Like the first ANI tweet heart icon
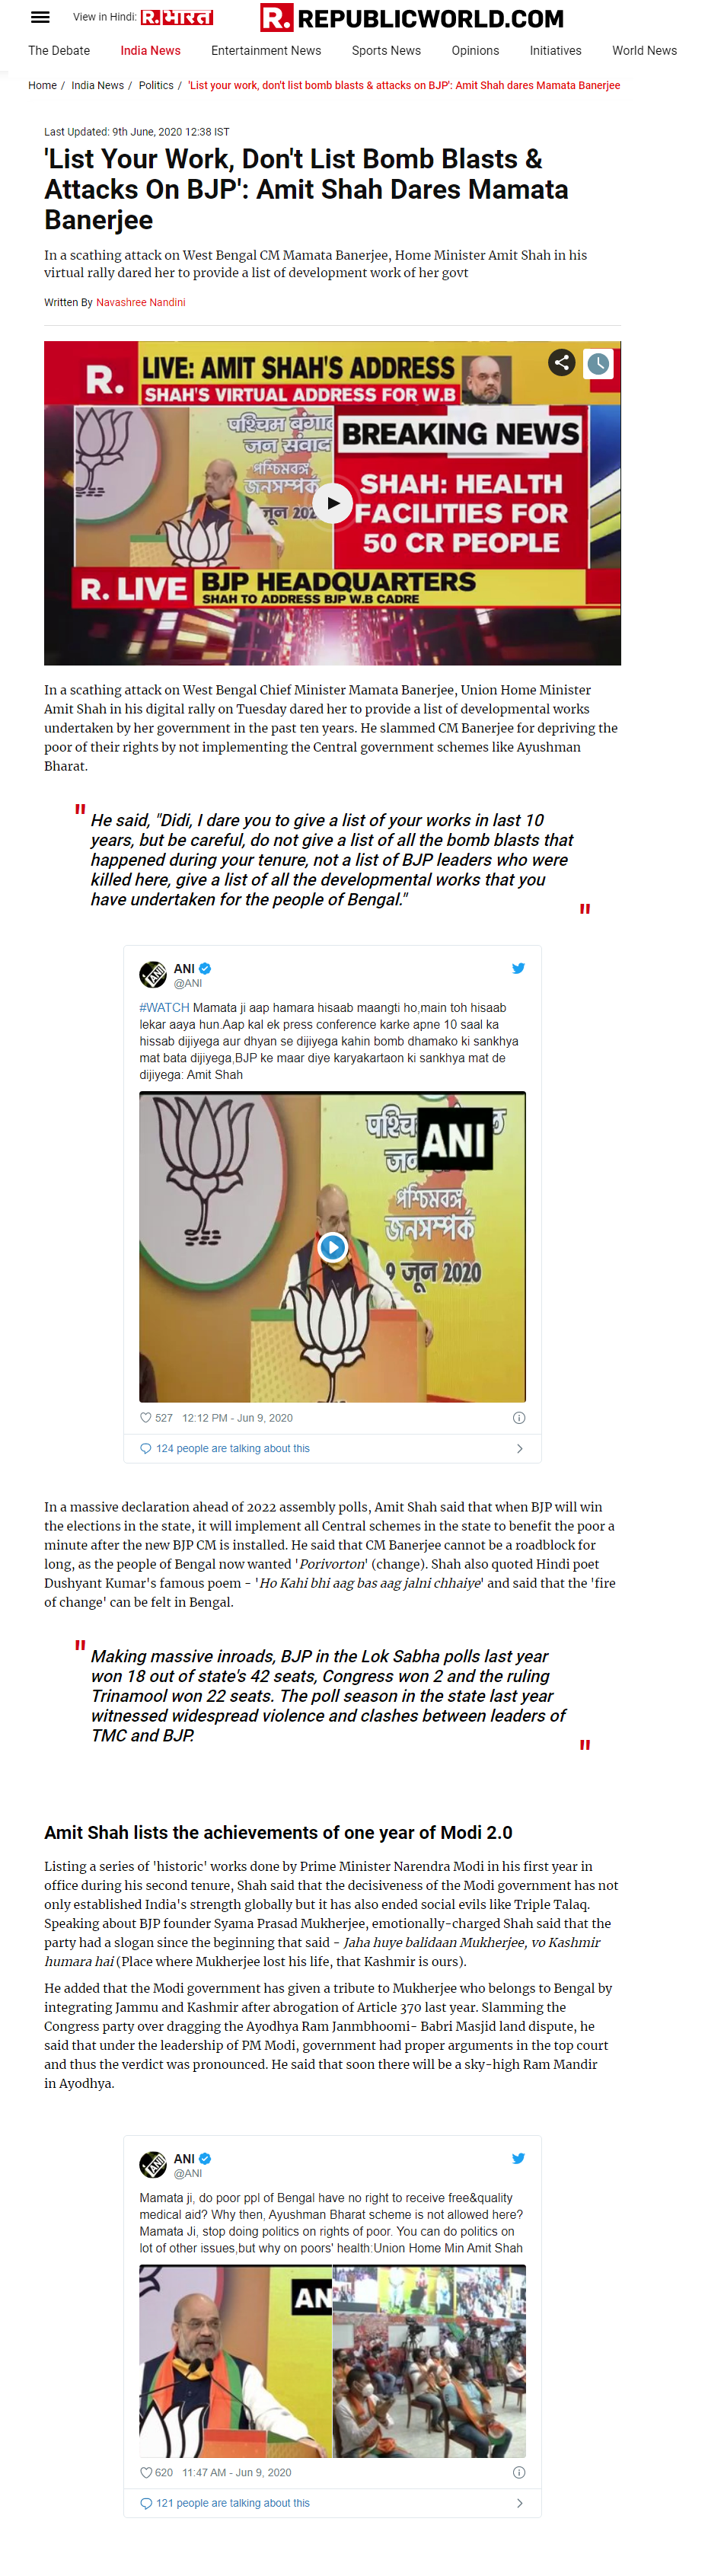 point(146,1417)
